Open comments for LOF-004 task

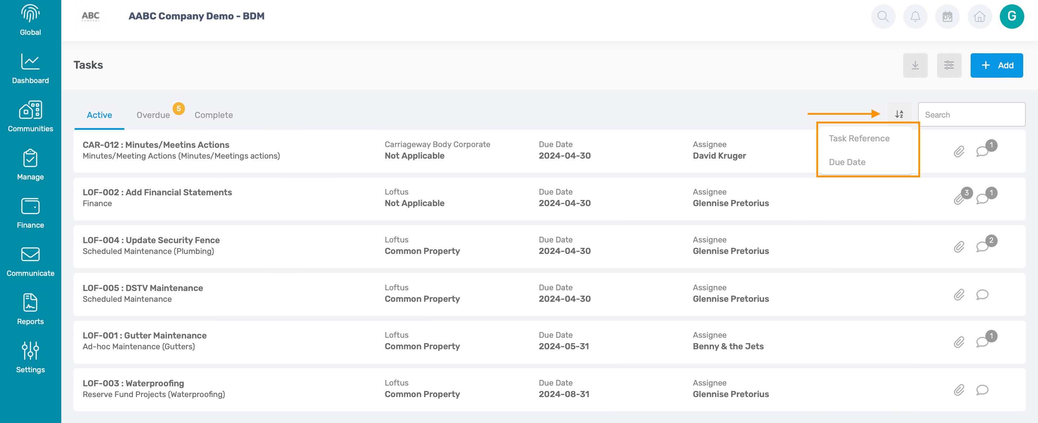982,247
